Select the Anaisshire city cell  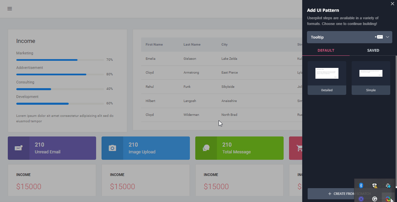(x=229, y=101)
